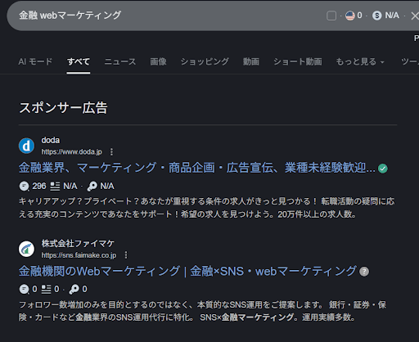The height and width of the screenshot is (342, 419).
Task: Click the 株式会社ファイマケ site name
Action: 78,243
